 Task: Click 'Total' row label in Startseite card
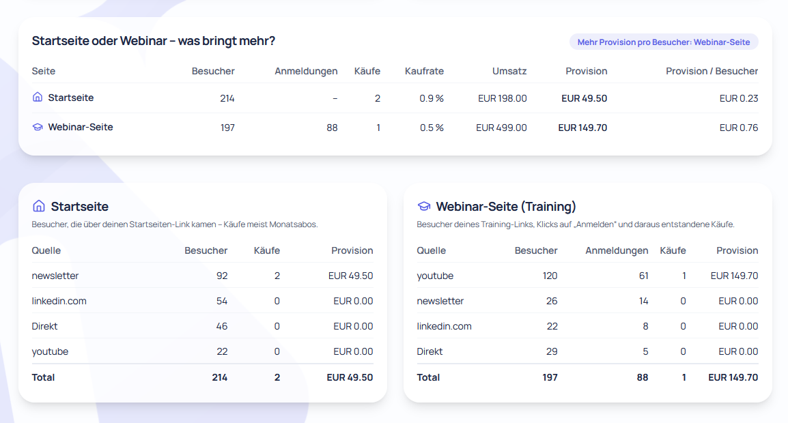point(43,377)
